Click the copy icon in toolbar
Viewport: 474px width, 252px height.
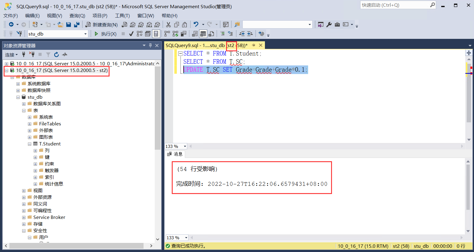pos(177,25)
